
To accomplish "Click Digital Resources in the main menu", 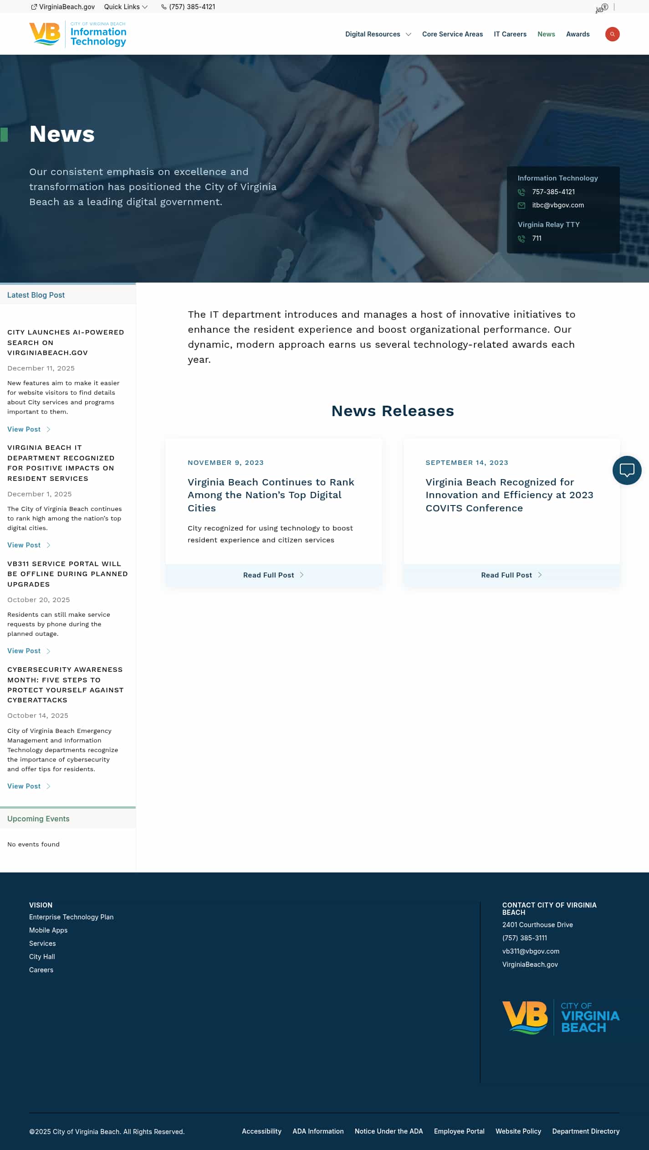I will (x=373, y=34).
